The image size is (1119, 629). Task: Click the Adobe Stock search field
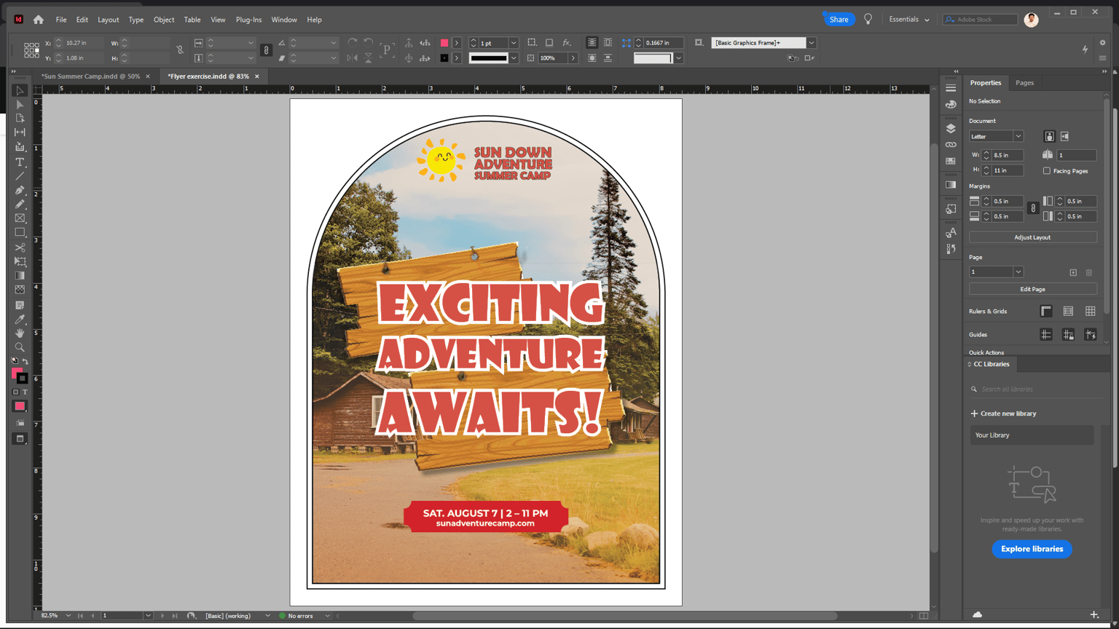(980, 20)
